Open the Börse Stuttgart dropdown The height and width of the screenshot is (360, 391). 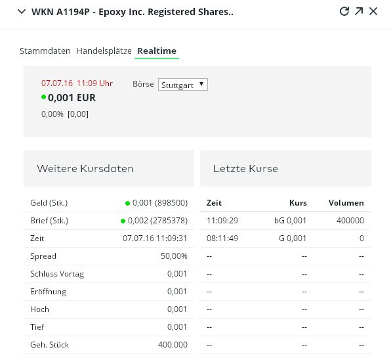pyautogui.click(x=183, y=85)
